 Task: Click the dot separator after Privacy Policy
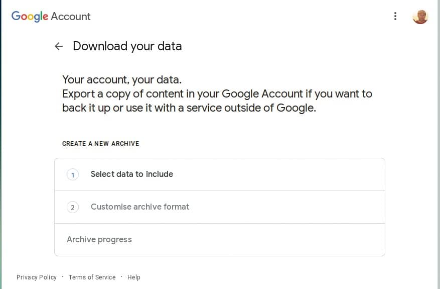(x=63, y=276)
